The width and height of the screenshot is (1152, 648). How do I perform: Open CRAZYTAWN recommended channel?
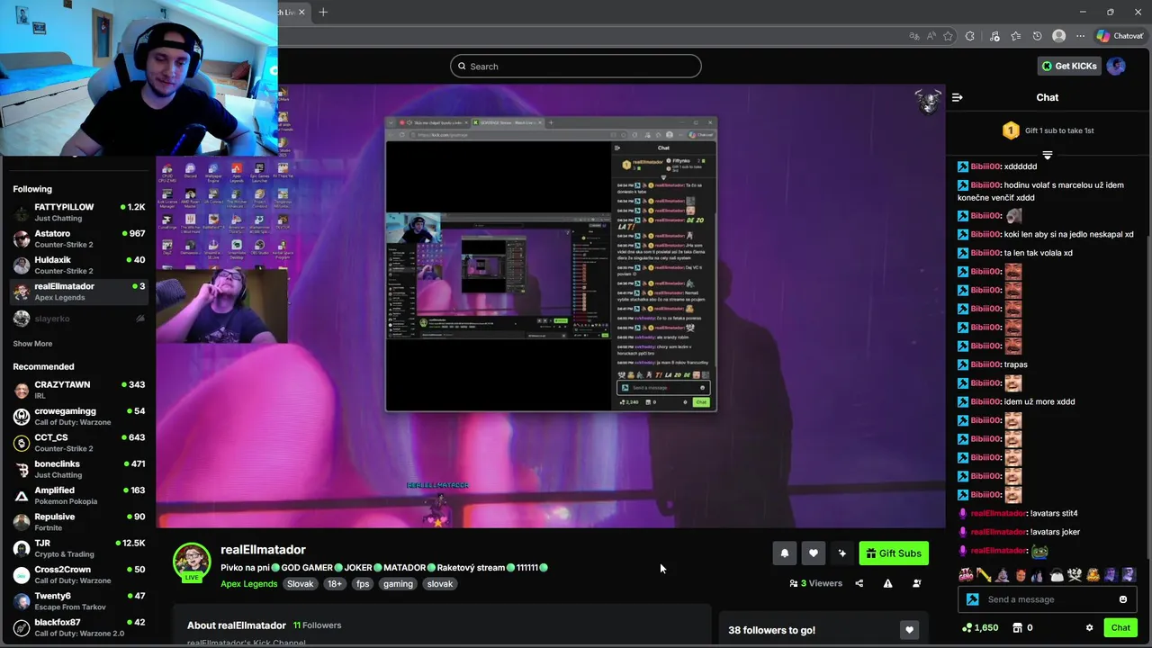(78, 390)
